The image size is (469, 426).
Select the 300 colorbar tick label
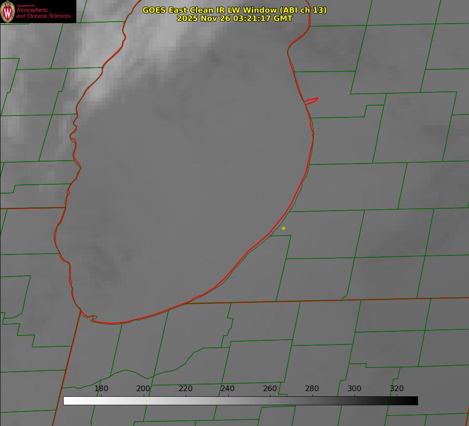click(354, 389)
